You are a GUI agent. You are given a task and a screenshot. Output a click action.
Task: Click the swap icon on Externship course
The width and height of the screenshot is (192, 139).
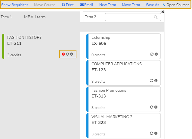pos(152,54)
